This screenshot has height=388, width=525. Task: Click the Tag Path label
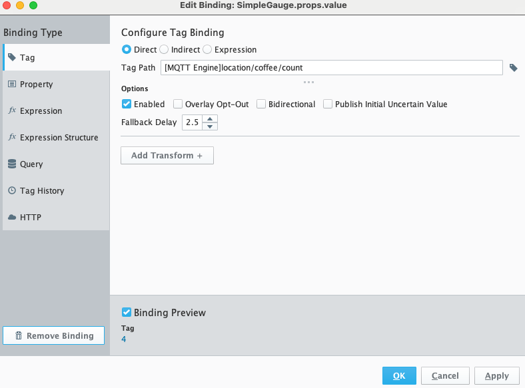(x=139, y=68)
